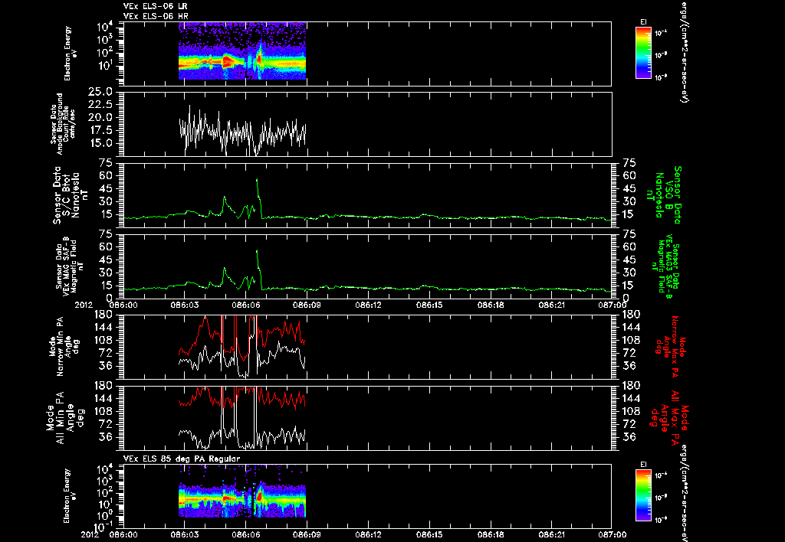Click "086:06" on the middle time axis
Viewport: 785px width, 542px height.
(x=246, y=305)
